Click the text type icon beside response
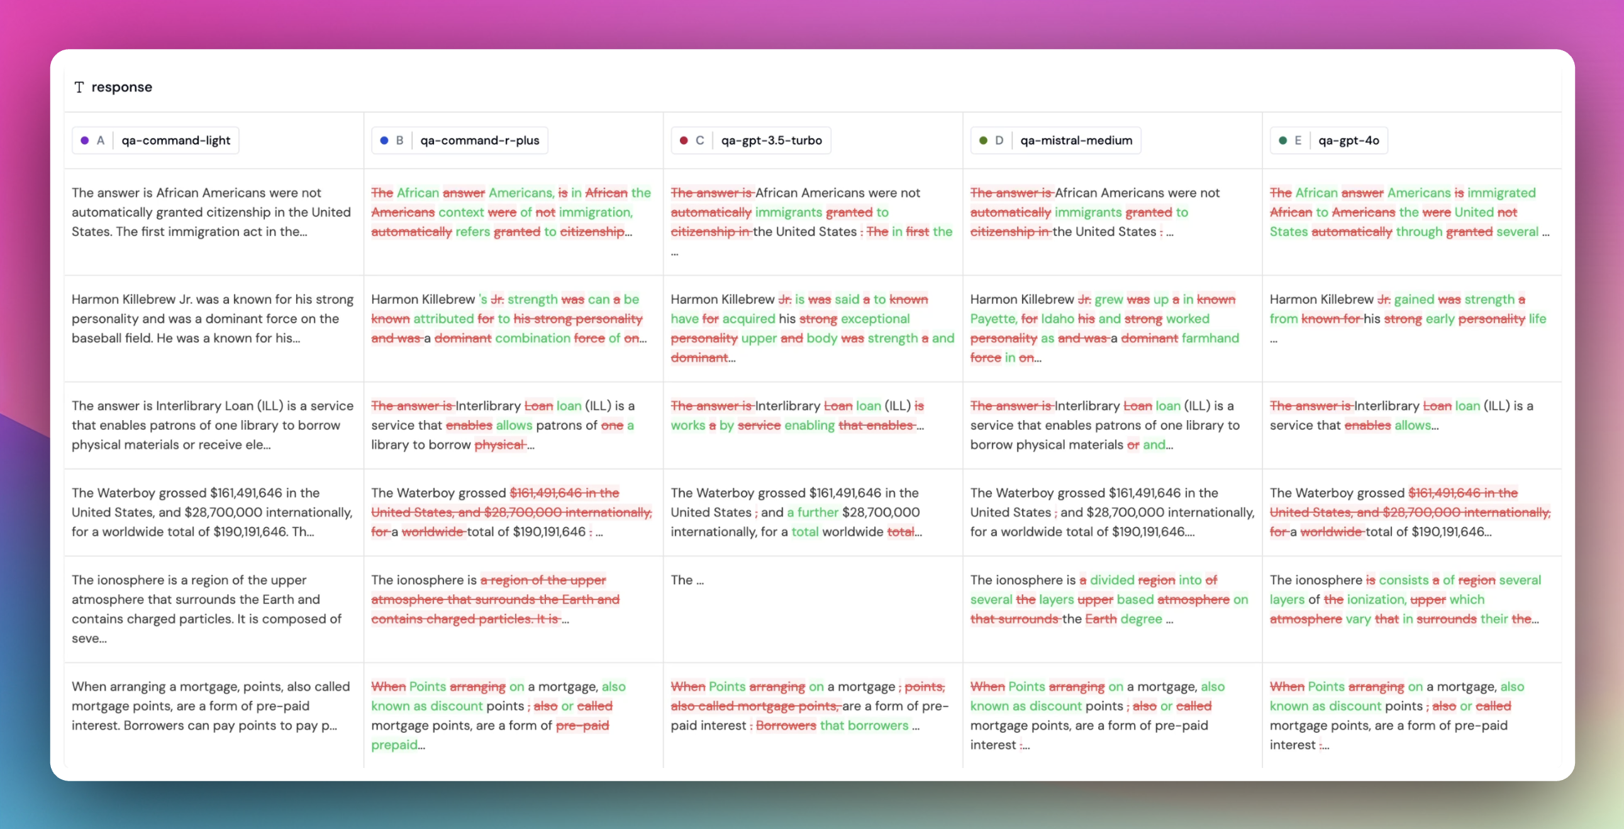This screenshot has height=829, width=1624. 79,87
